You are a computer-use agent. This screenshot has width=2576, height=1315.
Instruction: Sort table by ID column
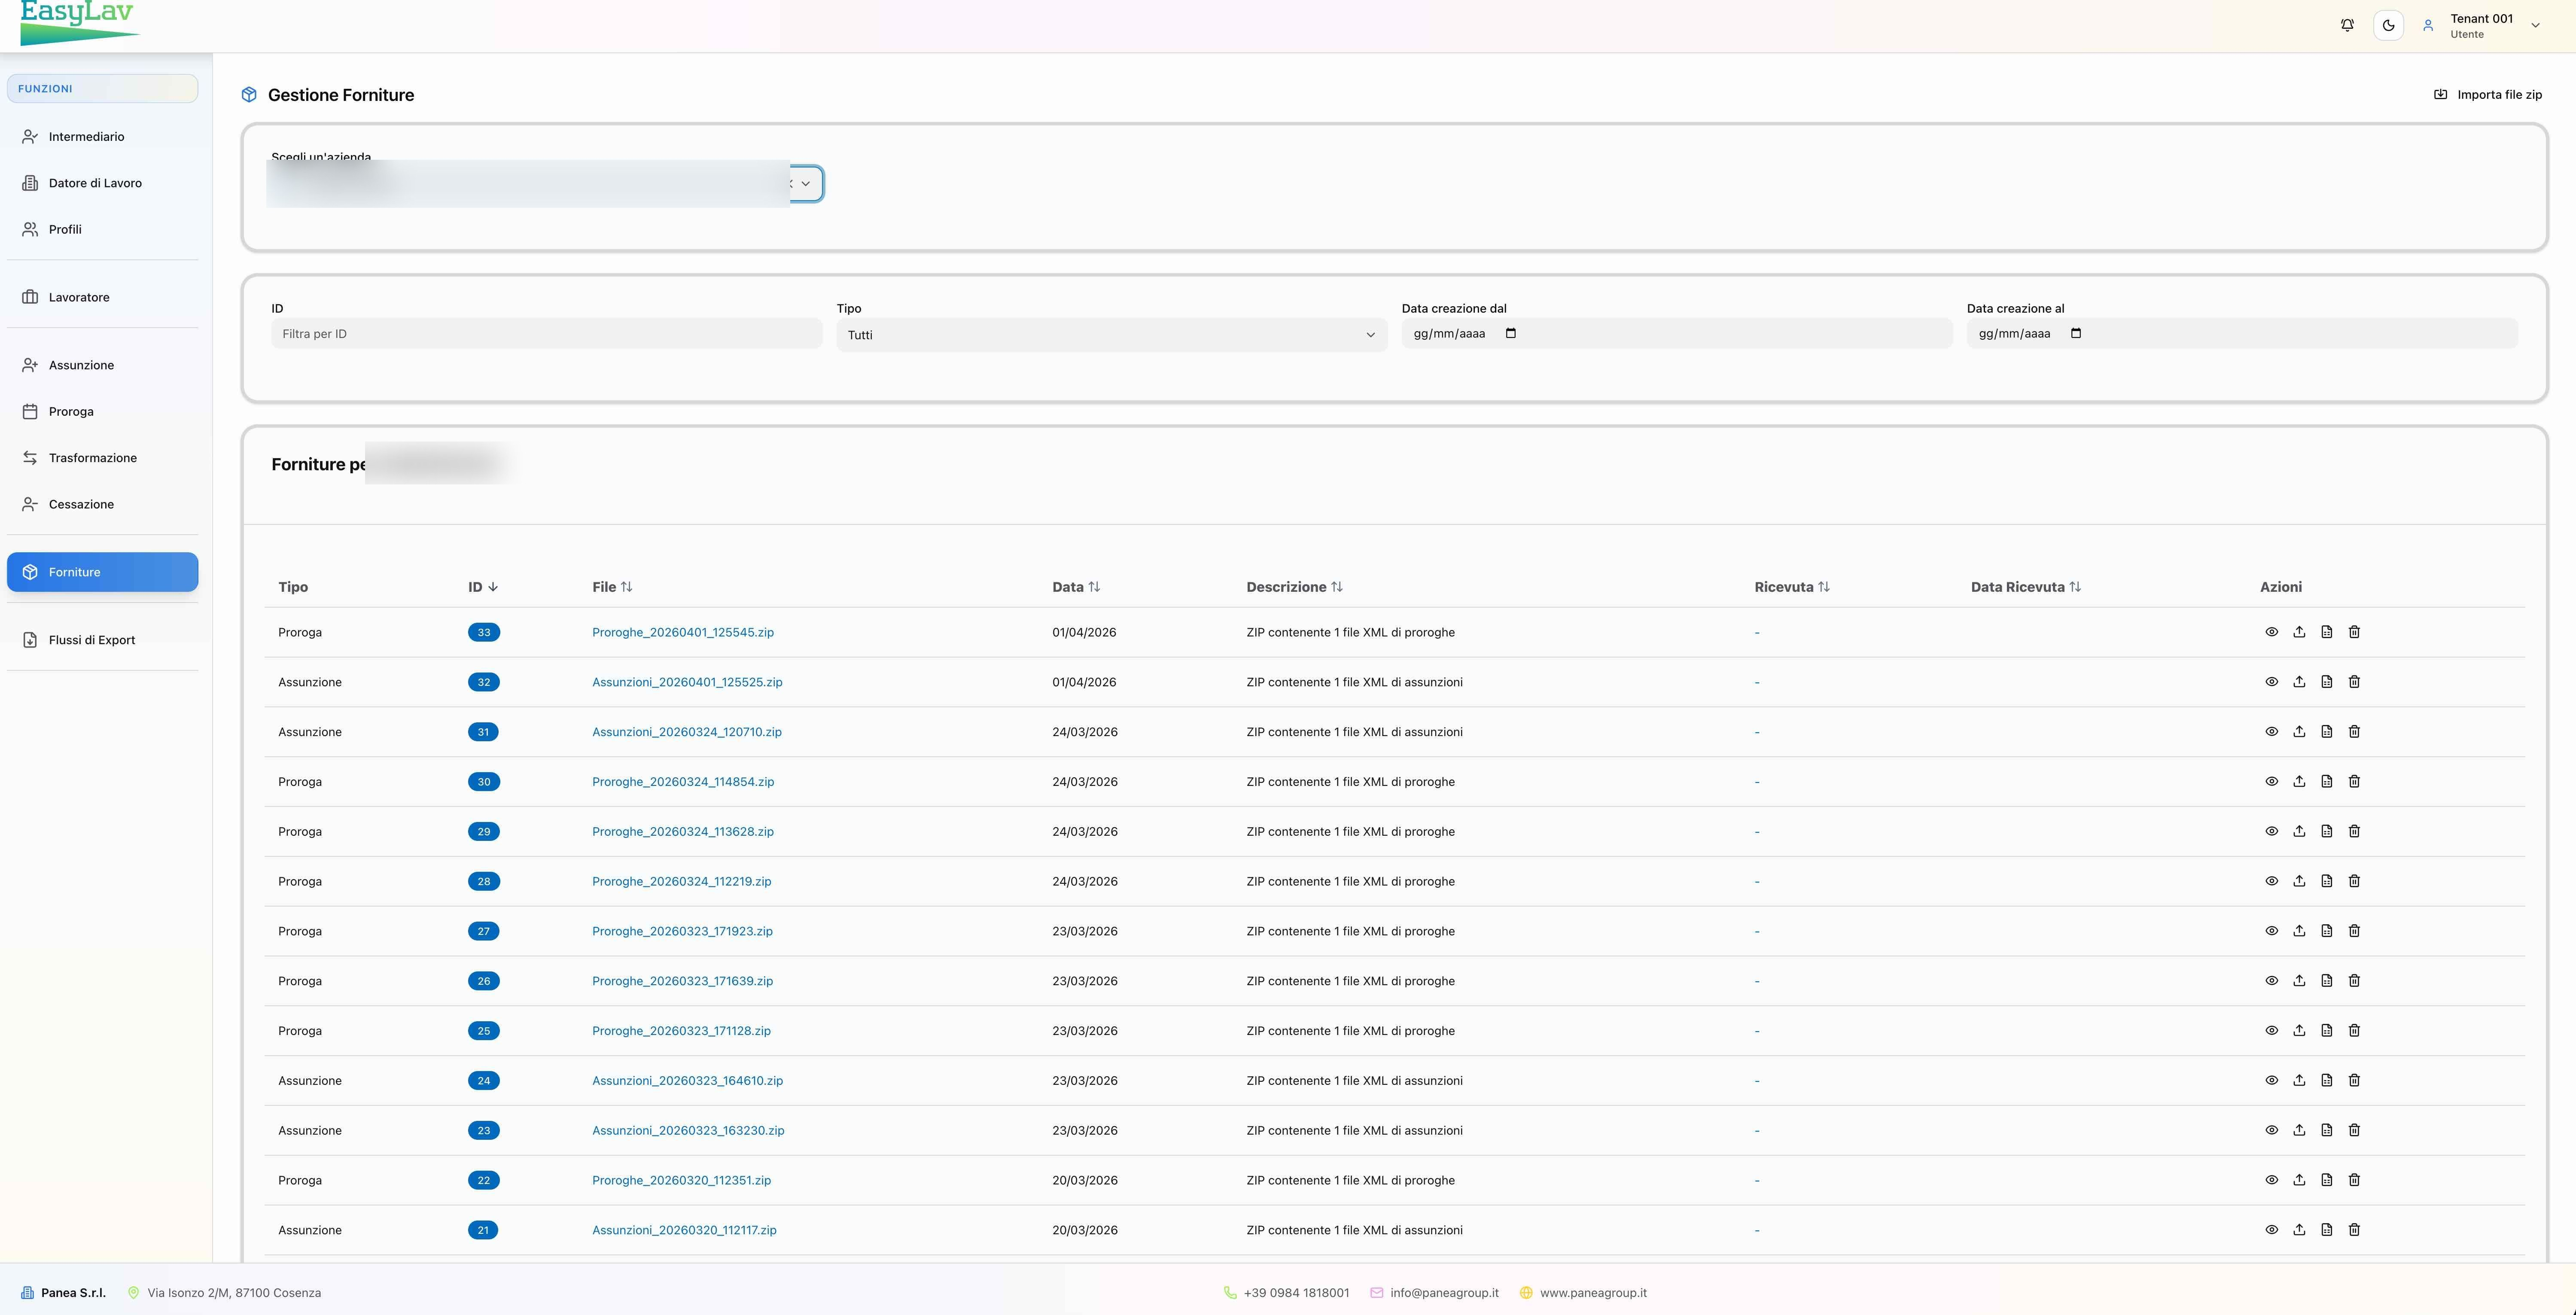point(483,587)
